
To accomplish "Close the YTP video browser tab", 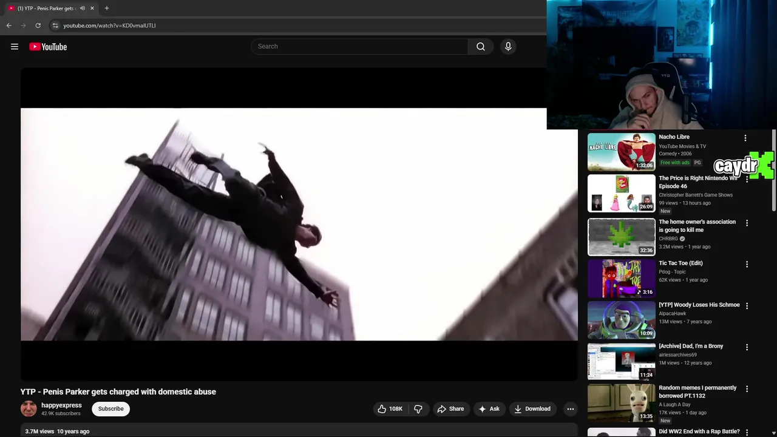I will 92,8.
